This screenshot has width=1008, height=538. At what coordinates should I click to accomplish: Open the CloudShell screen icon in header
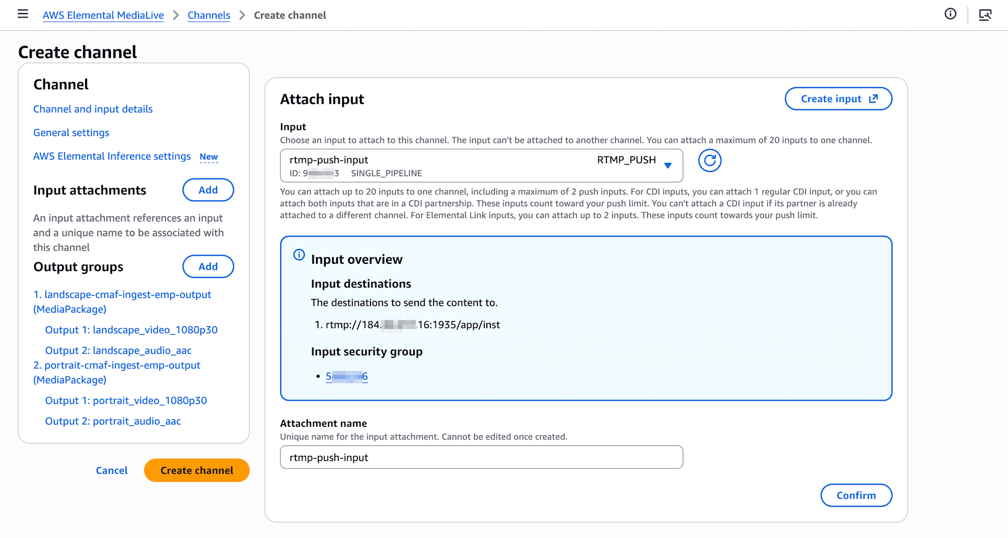tap(985, 15)
